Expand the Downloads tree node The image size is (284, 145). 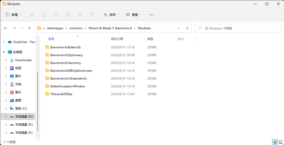6,60
